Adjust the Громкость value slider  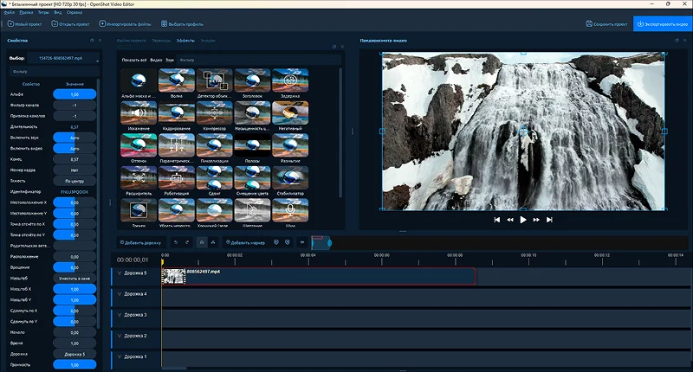tap(74, 365)
